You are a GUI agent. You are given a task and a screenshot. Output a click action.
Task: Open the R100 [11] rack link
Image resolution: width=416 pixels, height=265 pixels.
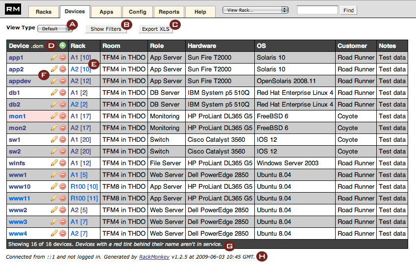tap(84, 199)
